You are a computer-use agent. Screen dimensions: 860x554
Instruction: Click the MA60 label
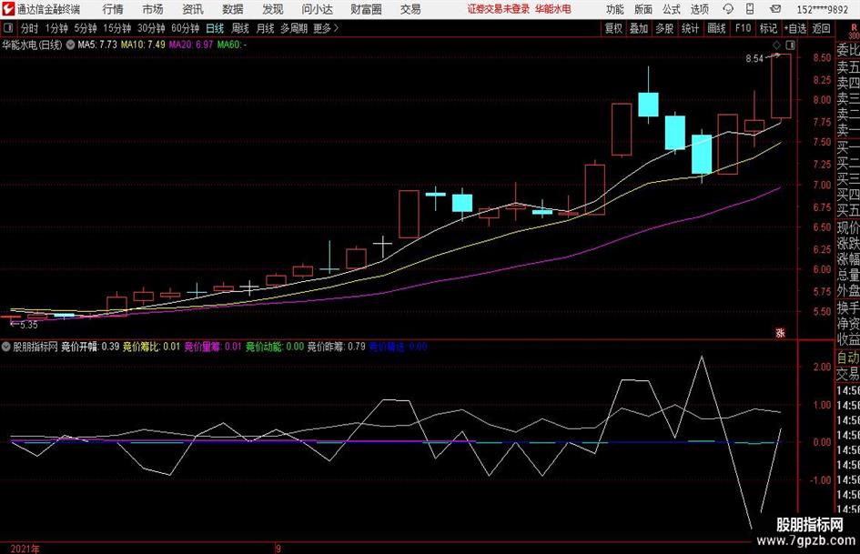(231, 45)
